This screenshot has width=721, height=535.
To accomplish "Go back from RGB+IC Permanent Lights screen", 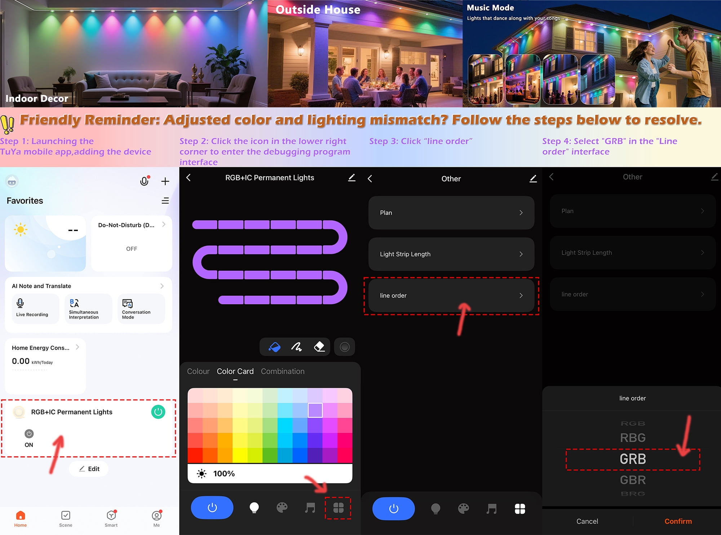I will [188, 177].
